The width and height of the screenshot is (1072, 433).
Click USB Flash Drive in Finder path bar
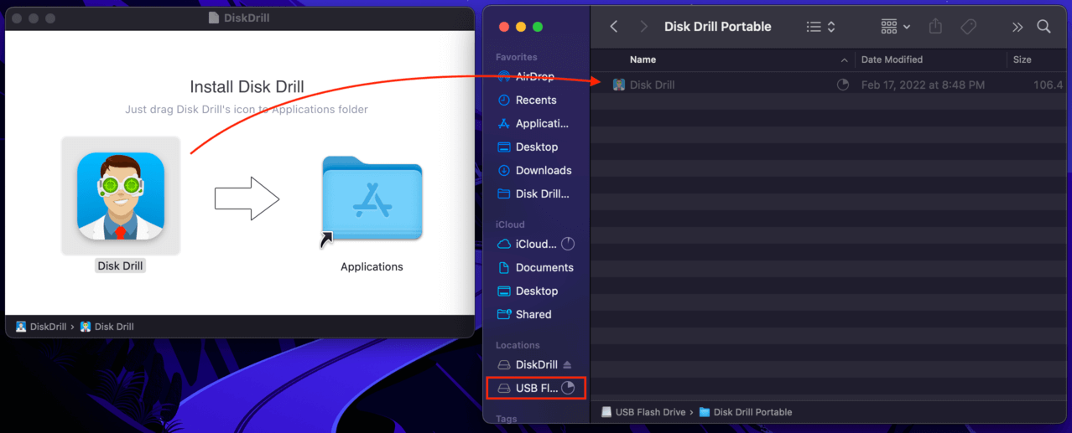click(x=643, y=412)
